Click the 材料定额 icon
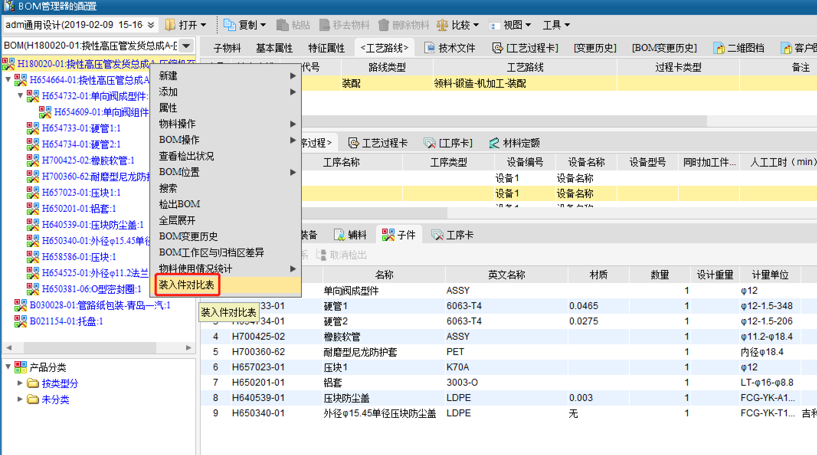 click(x=494, y=143)
